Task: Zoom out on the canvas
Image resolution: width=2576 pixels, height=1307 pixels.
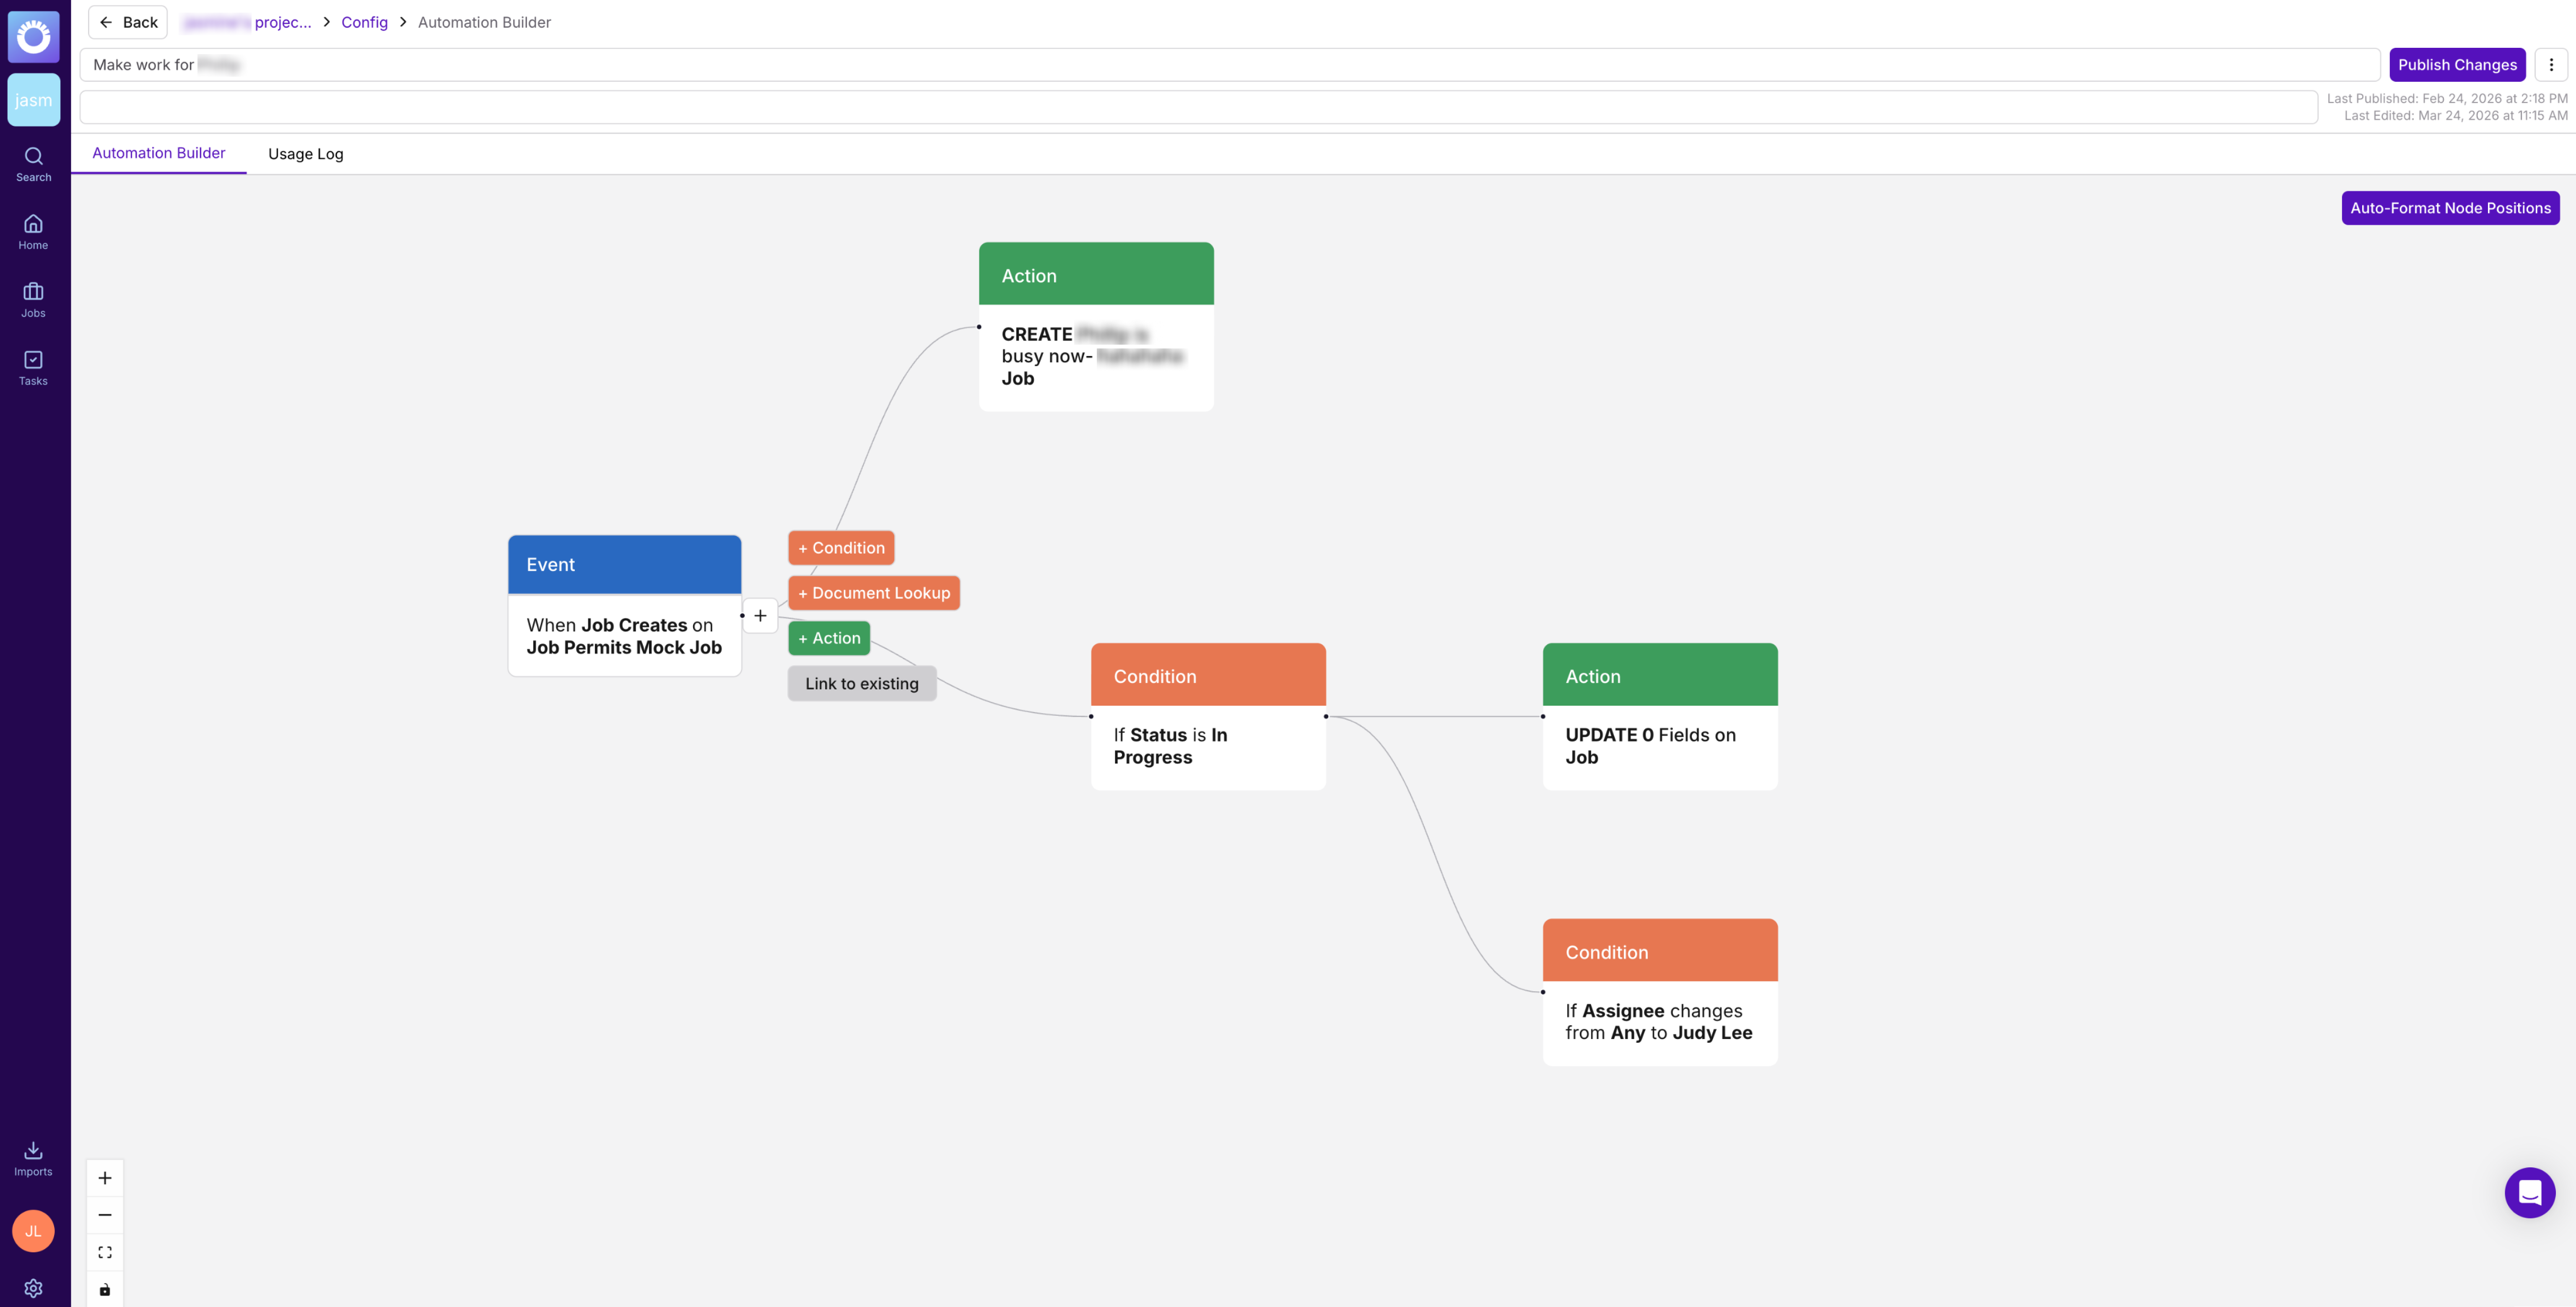Action: pos(105,1215)
